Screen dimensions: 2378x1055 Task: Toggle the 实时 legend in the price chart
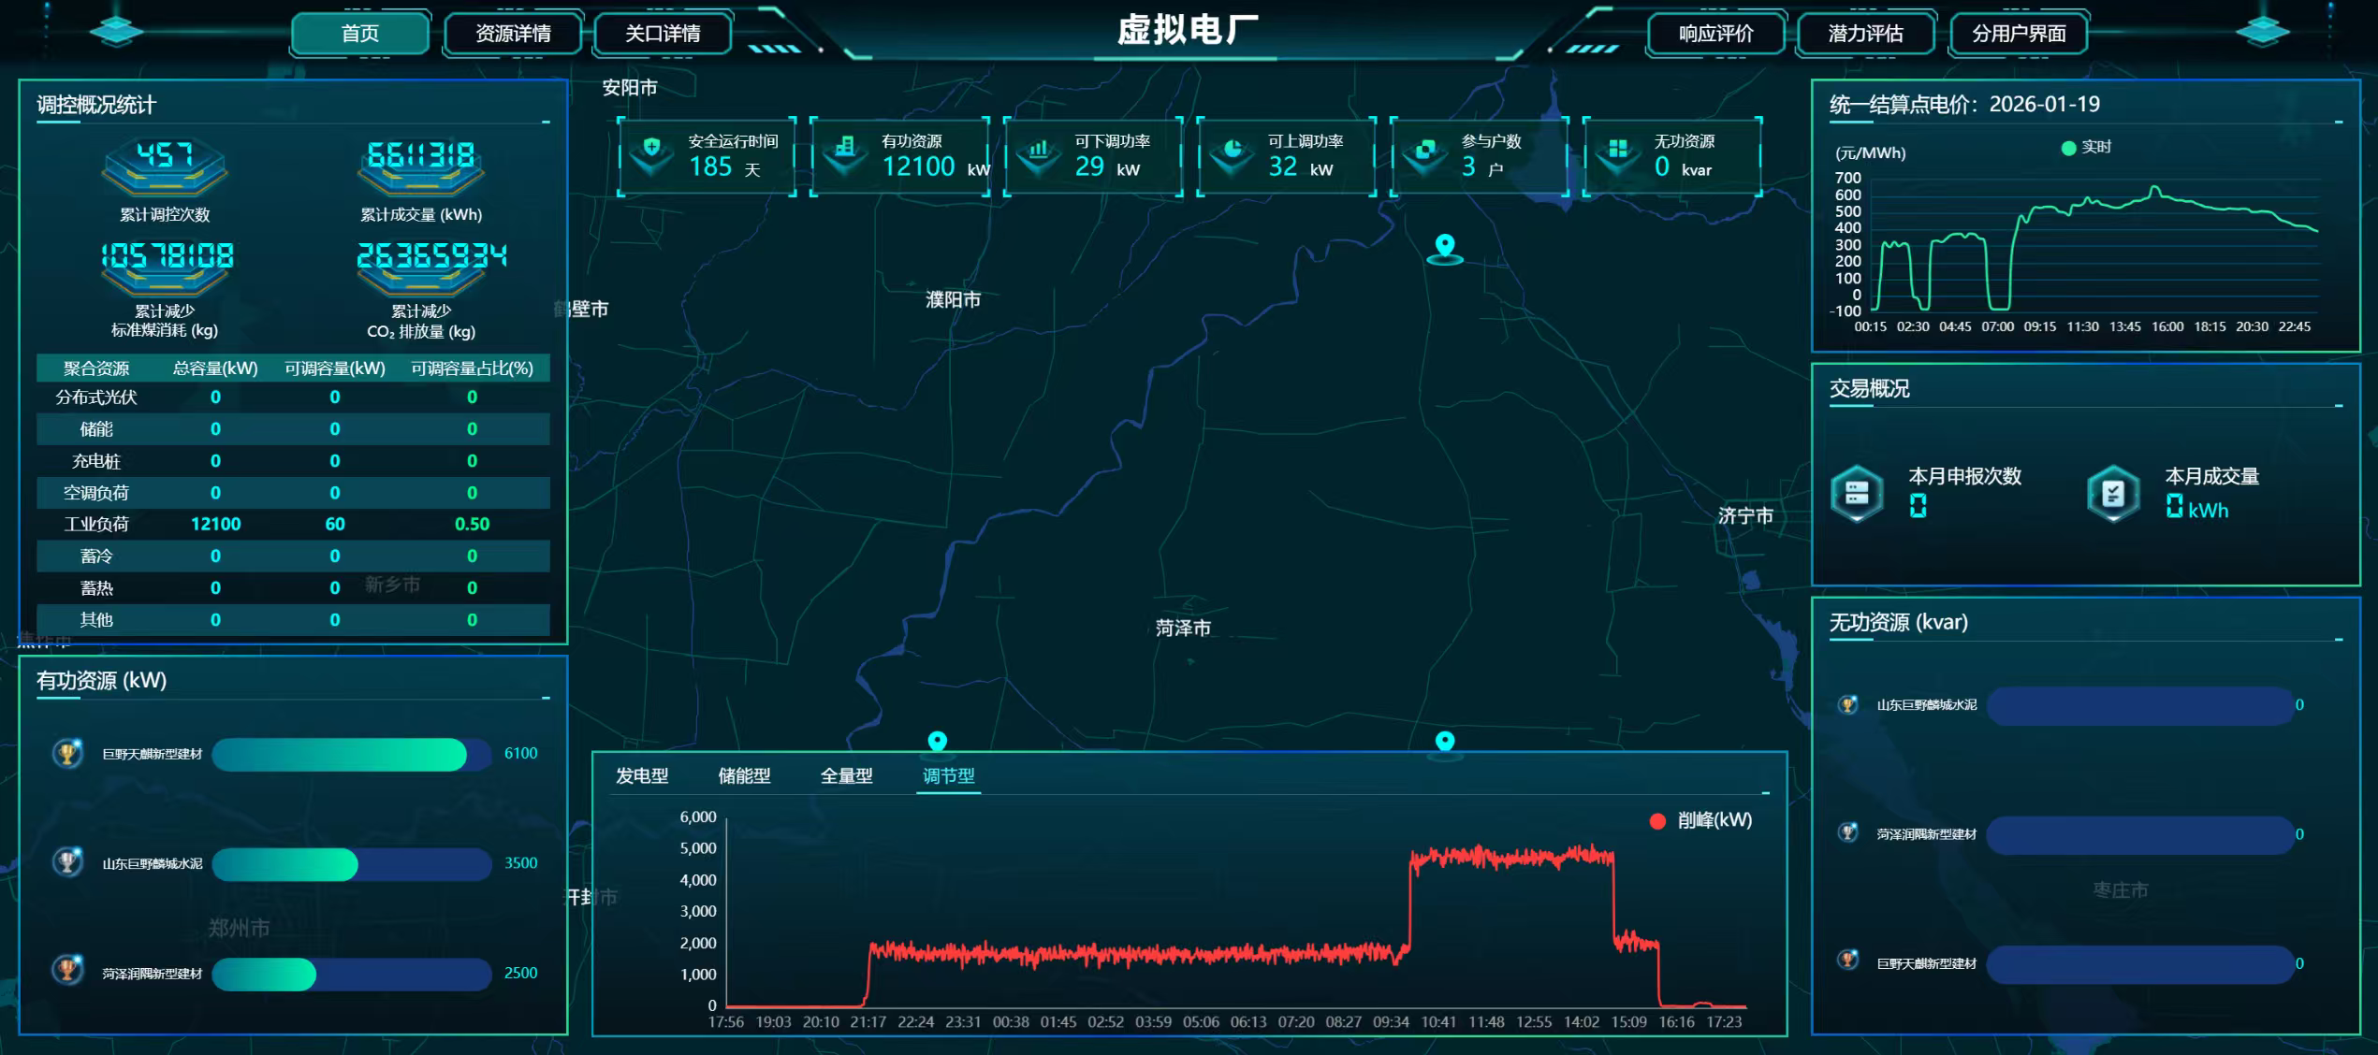click(x=2086, y=148)
